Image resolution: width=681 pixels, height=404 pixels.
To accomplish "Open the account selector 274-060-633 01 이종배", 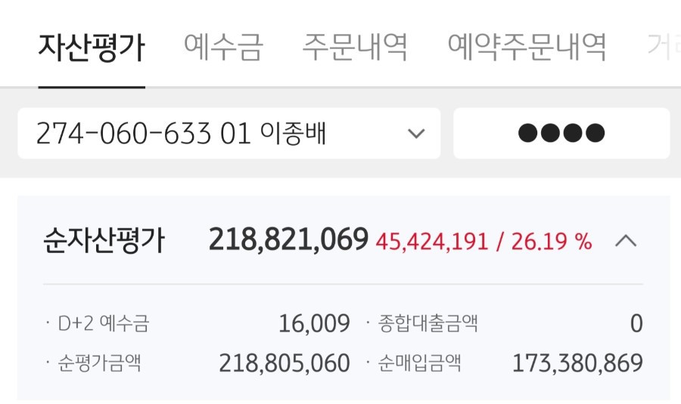I will click(x=229, y=133).
